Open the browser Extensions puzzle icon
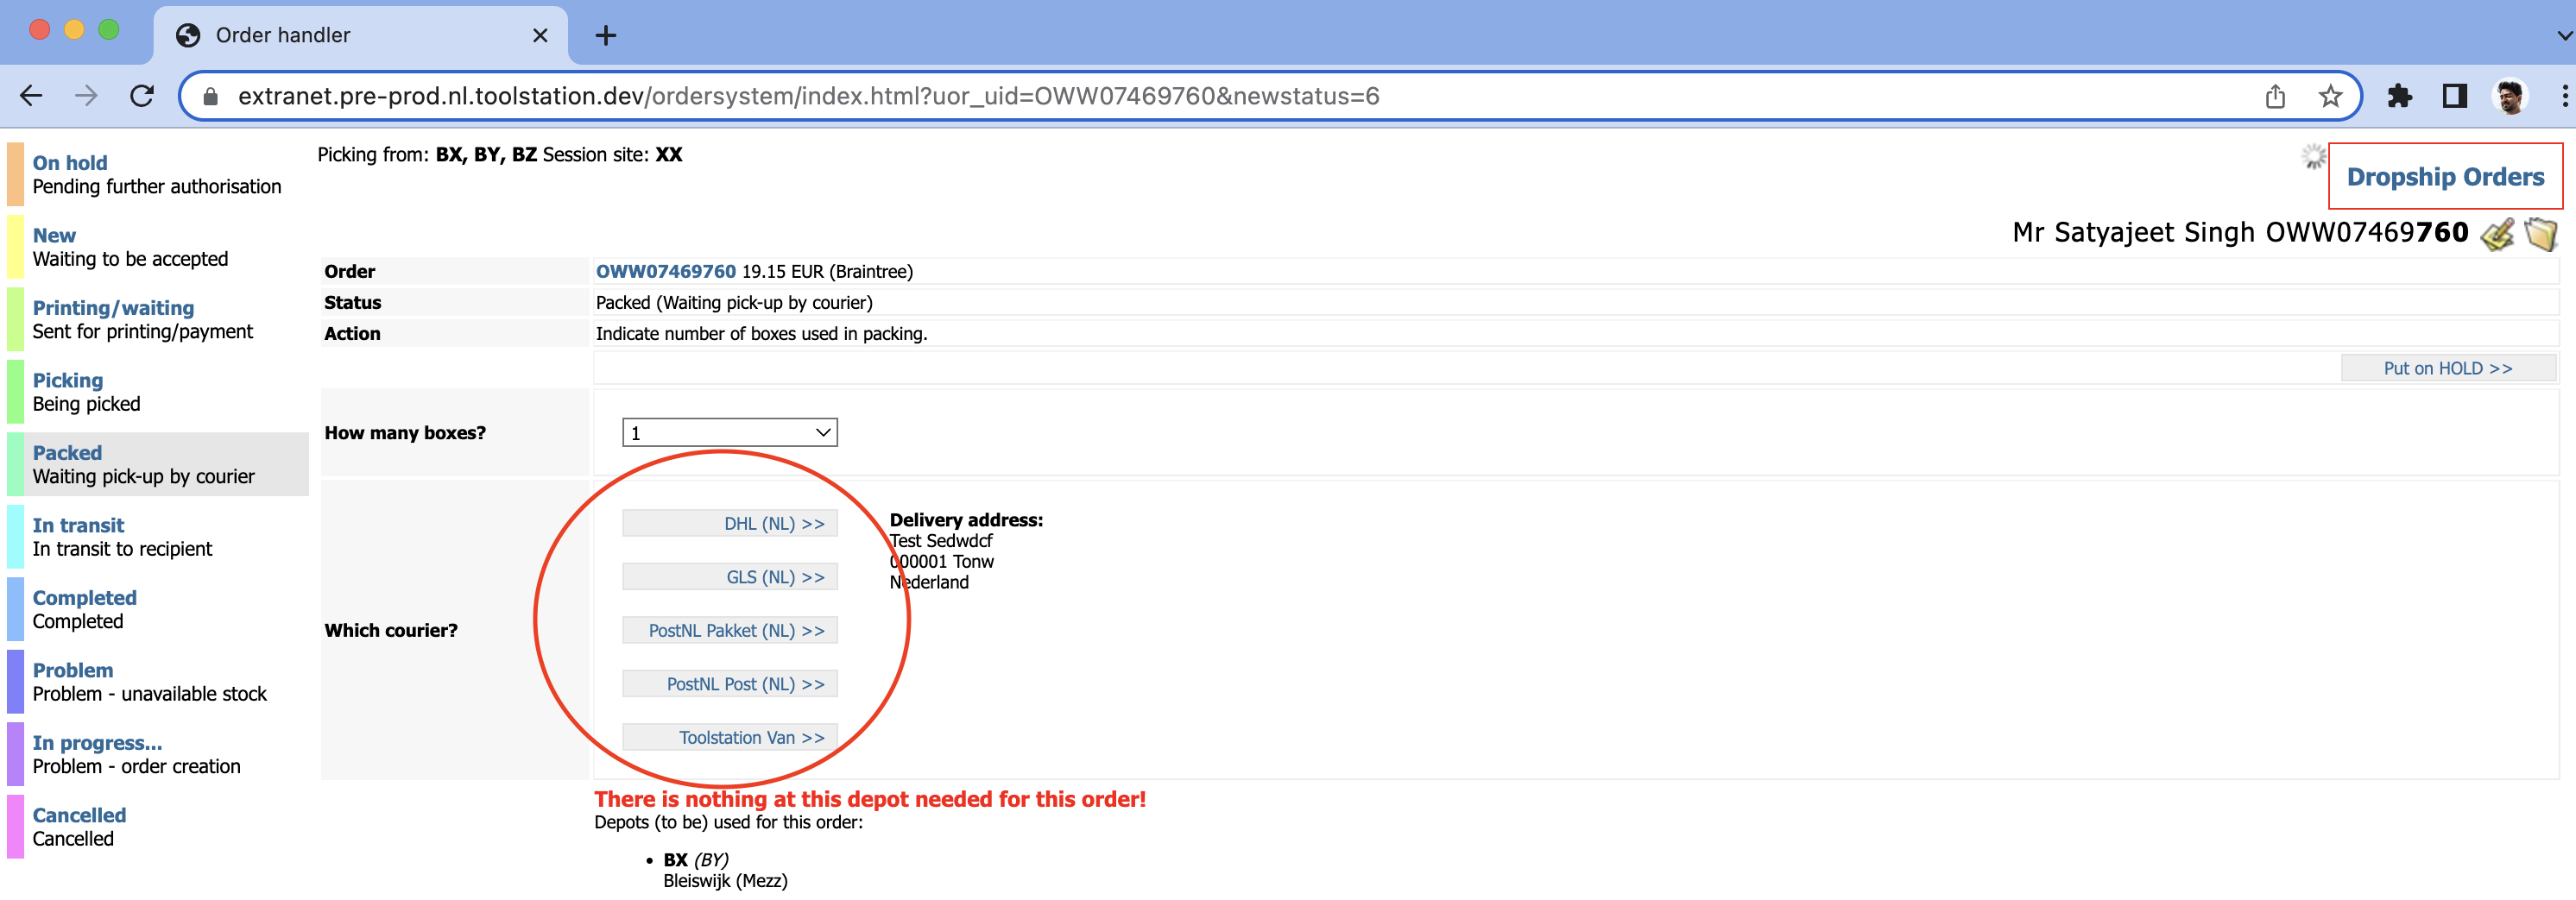 pos(2402,96)
